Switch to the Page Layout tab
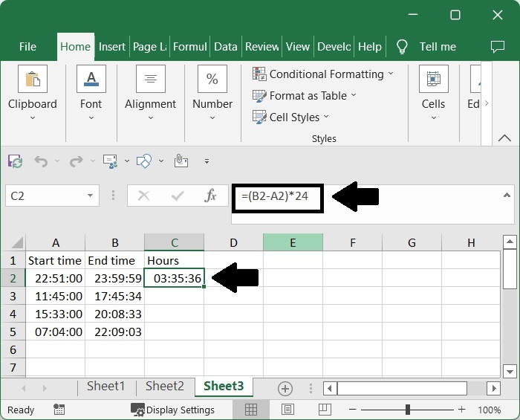 [149, 46]
